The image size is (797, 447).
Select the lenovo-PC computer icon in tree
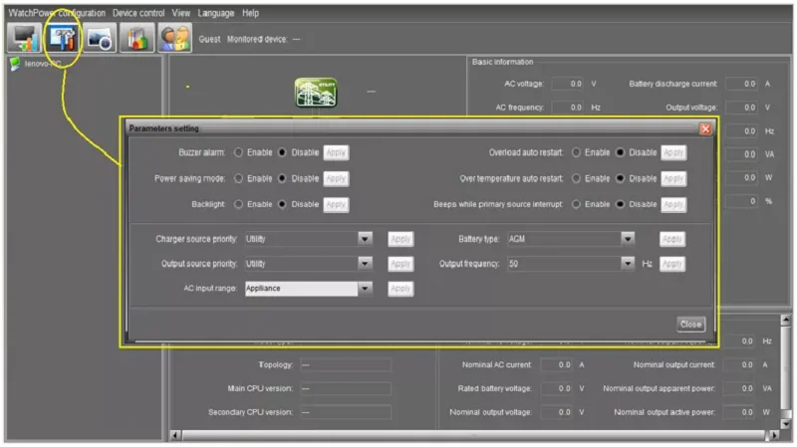tap(15, 64)
